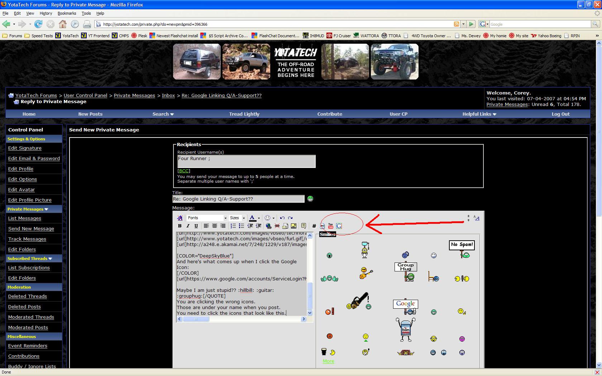Open the Bookmarks menu
The image size is (602, 376).
pos(67,13)
